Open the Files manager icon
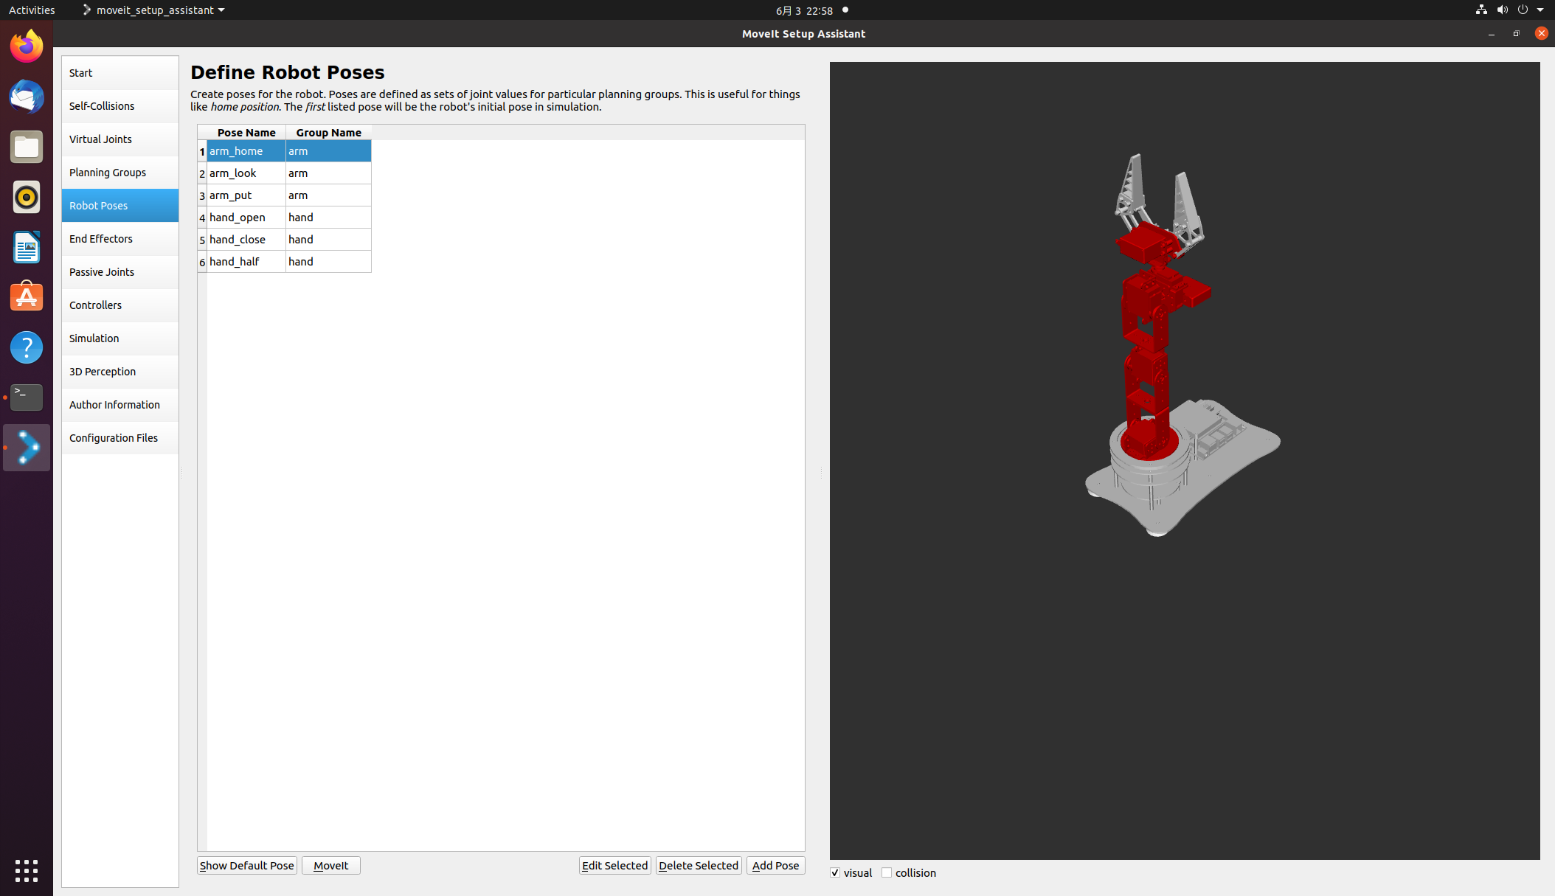Image resolution: width=1555 pixels, height=896 pixels. (27, 147)
